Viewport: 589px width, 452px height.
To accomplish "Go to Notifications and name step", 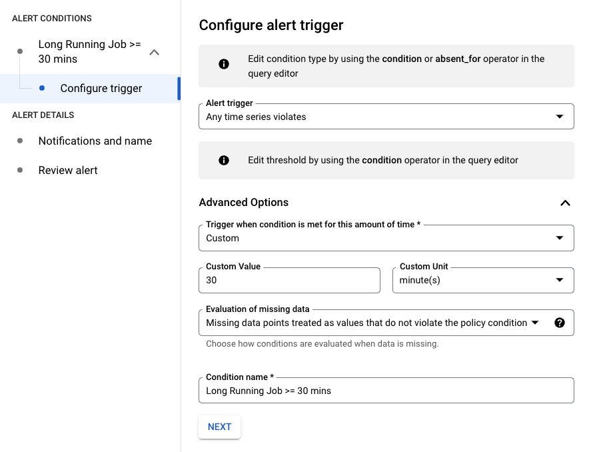I will (x=95, y=141).
